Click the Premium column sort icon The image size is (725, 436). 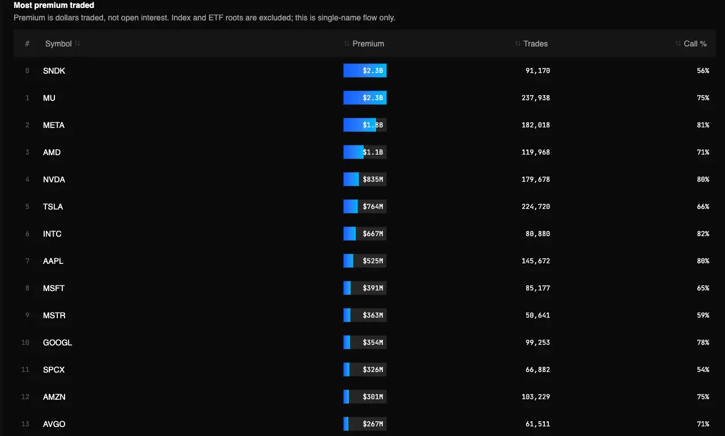tap(347, 44)
